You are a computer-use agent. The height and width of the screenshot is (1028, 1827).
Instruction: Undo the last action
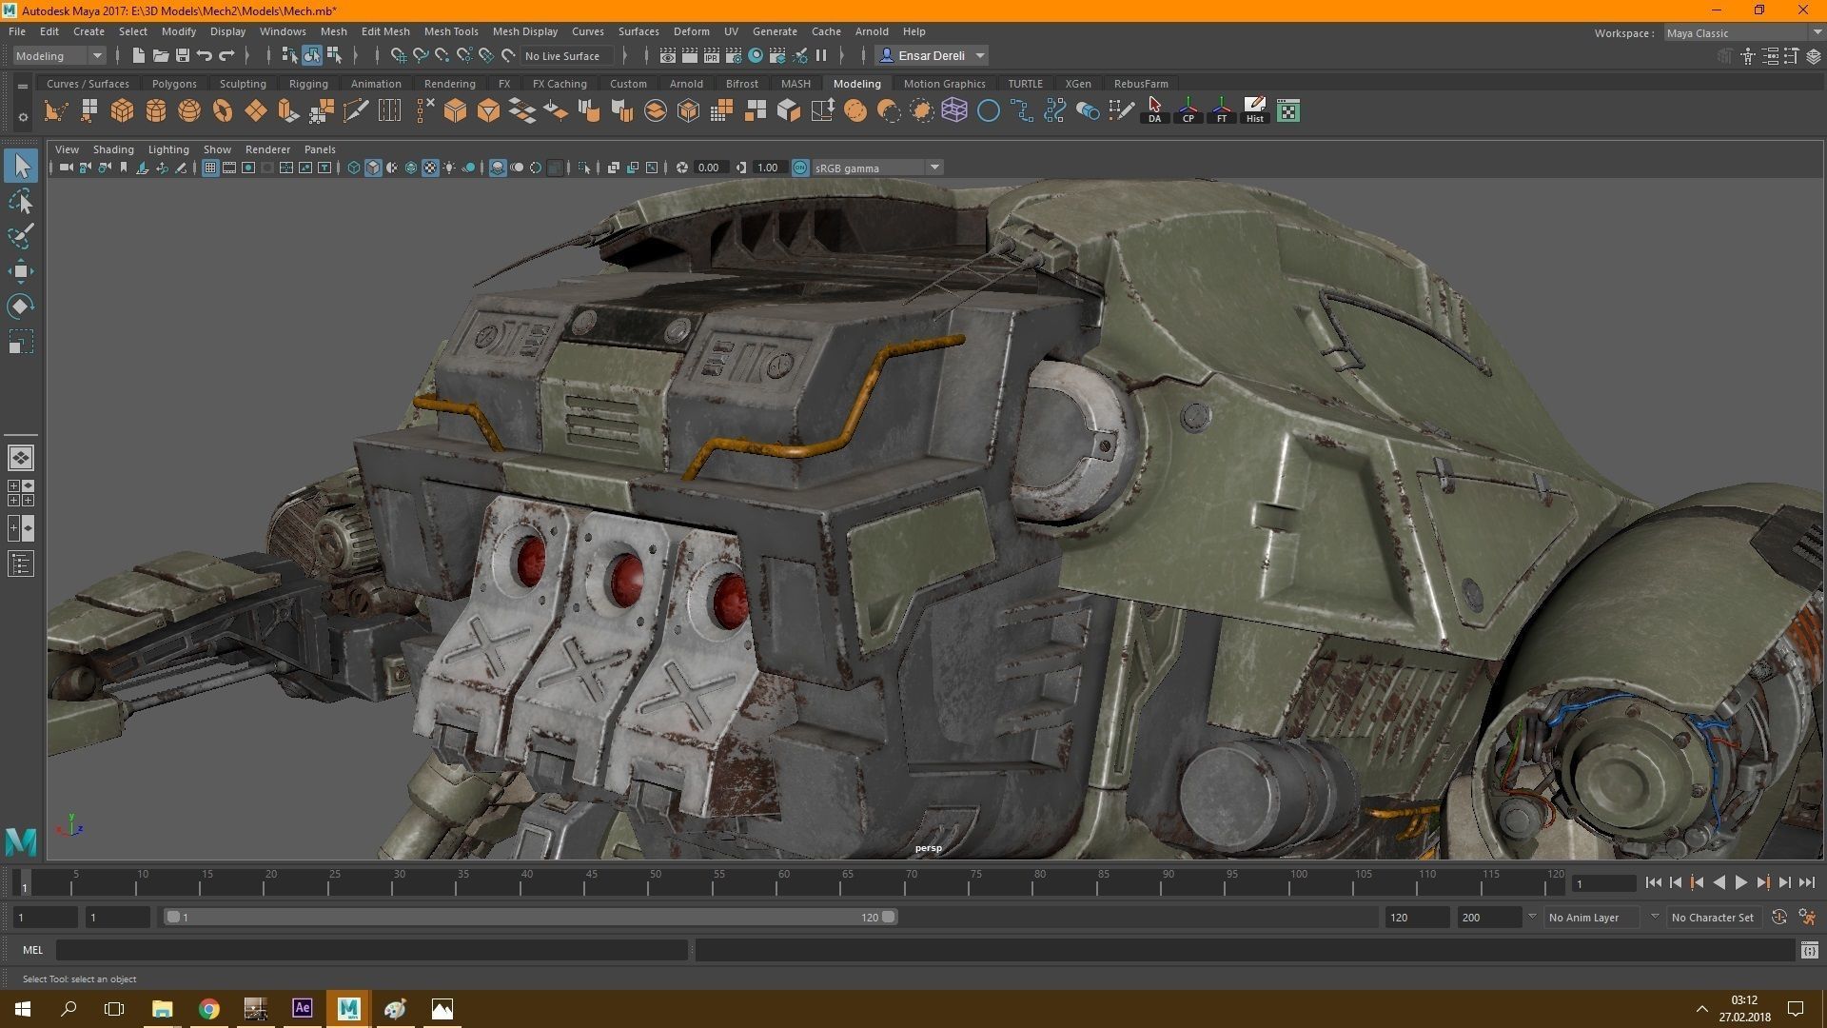tap(205, 56)
